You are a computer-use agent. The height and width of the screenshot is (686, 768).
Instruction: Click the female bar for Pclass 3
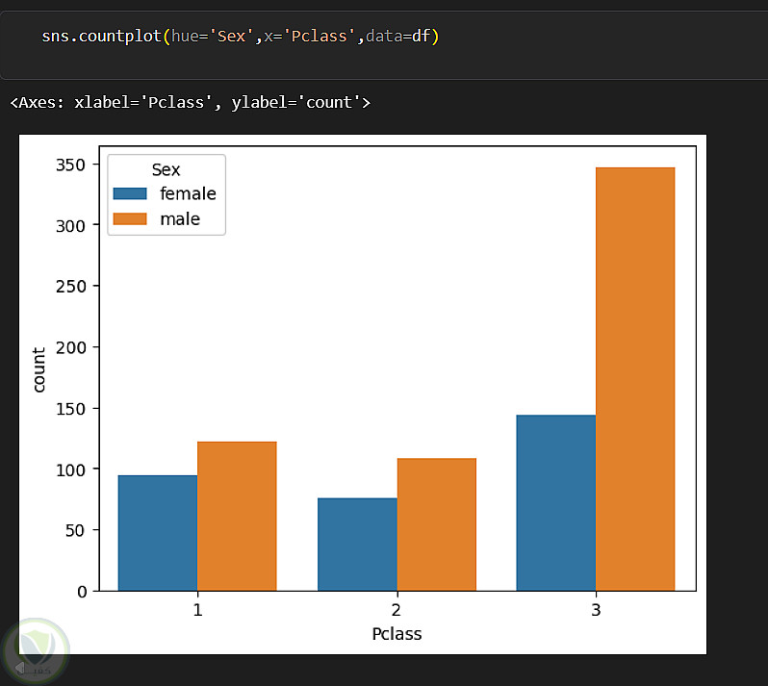click(555, 502)
